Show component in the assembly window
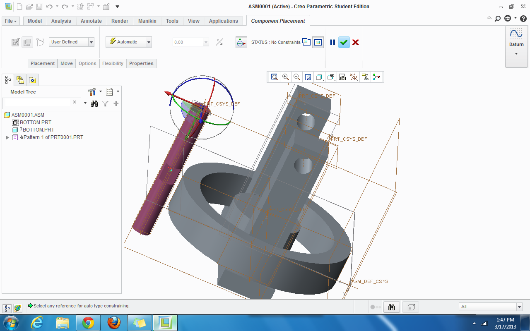The width and height of the screenshot is (530, 331). 318,42
